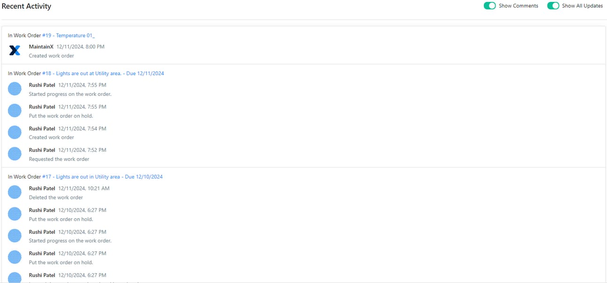This screenshot has height=283, width=607.
Task: Click avatar beside 'Started progress' 7:55 PM entry
Action: [15, 89]
